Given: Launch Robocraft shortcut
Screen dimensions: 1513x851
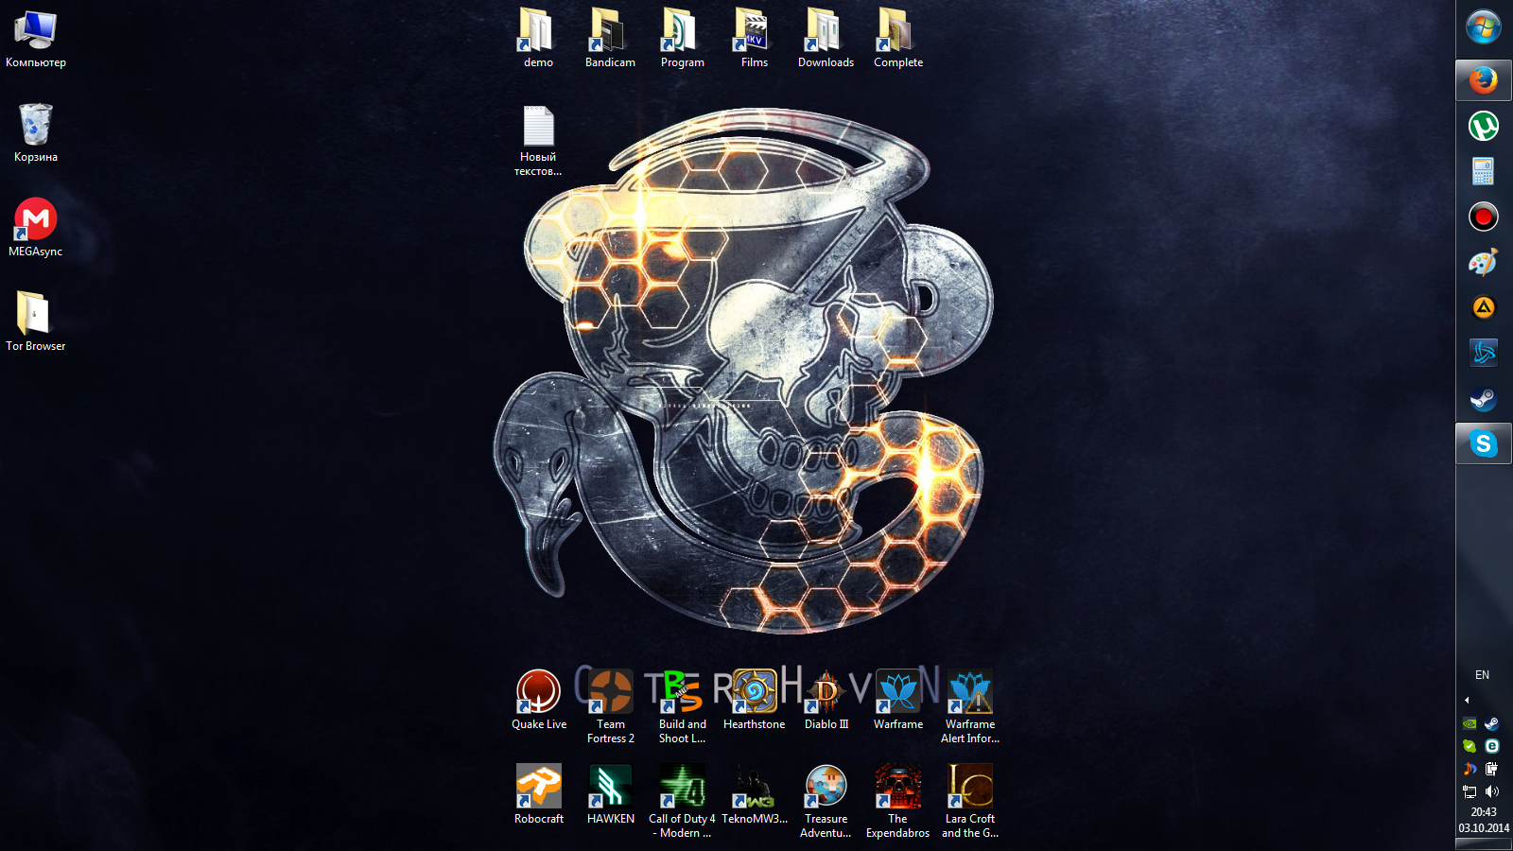Looking at the screenshot, I should pyautogui.click(x=538, y=795).
